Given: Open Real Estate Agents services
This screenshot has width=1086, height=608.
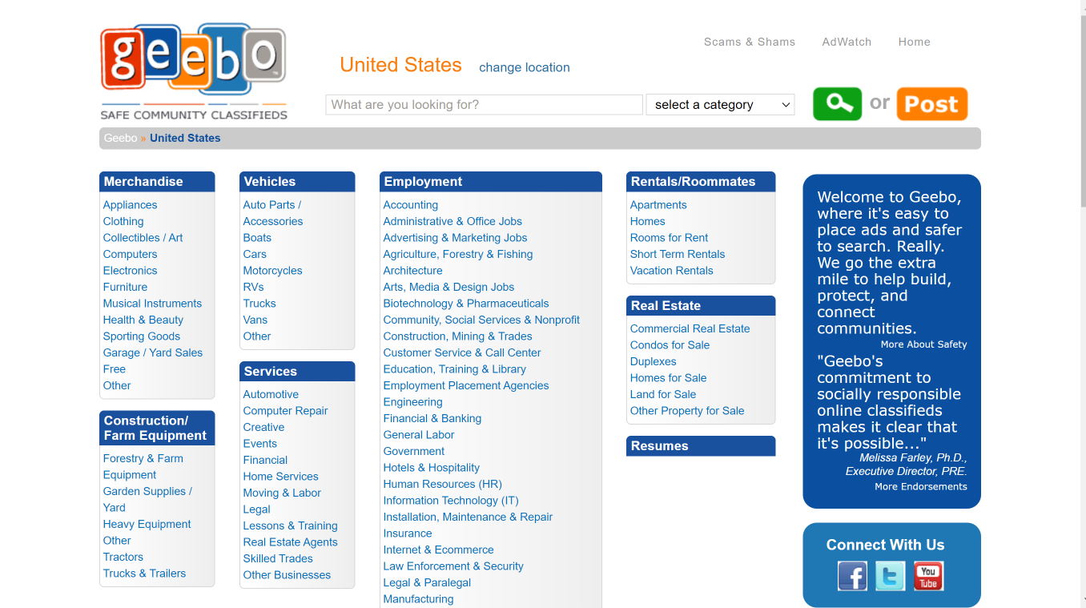Looking at the screenshot, I should tap(290, 542).
